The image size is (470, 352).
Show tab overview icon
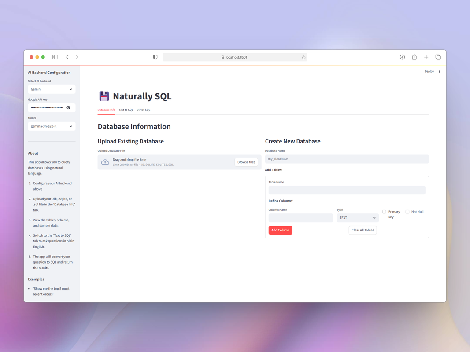point(438,57)
